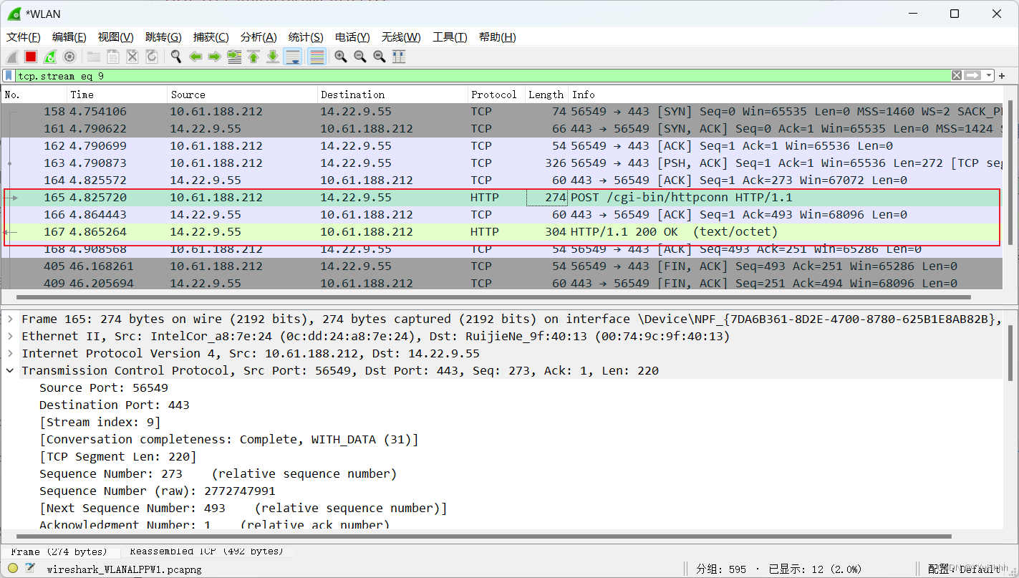Expand the Frame 165 tree node
The height and width of the screenshot is (578, 1019).
coord(10,319)
